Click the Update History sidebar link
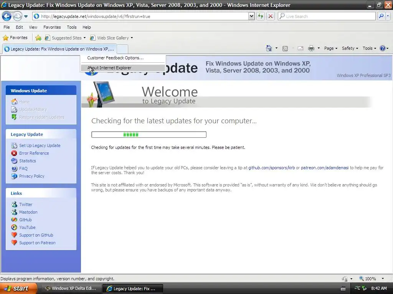 [33, 109]
